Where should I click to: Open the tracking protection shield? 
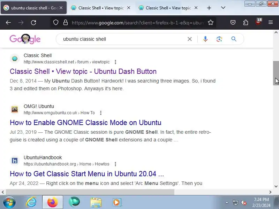(56, 23)
